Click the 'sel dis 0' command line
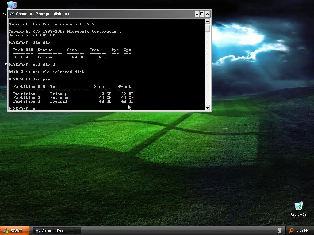 (x=32, y=65)
